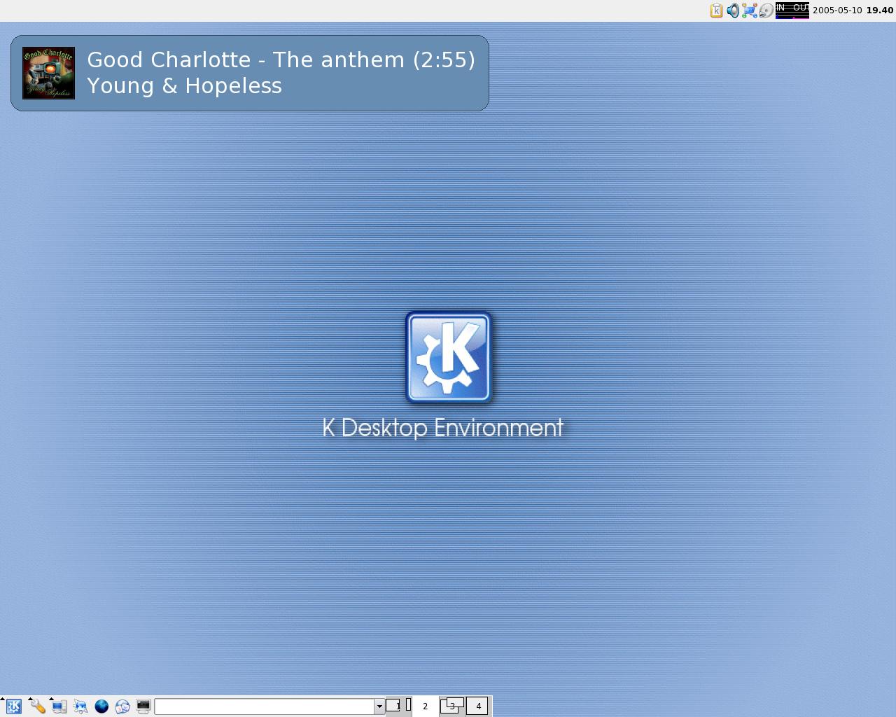Click the Young & Hopeless album text
This screenshot has height=717, width=896.
[185, 86]
